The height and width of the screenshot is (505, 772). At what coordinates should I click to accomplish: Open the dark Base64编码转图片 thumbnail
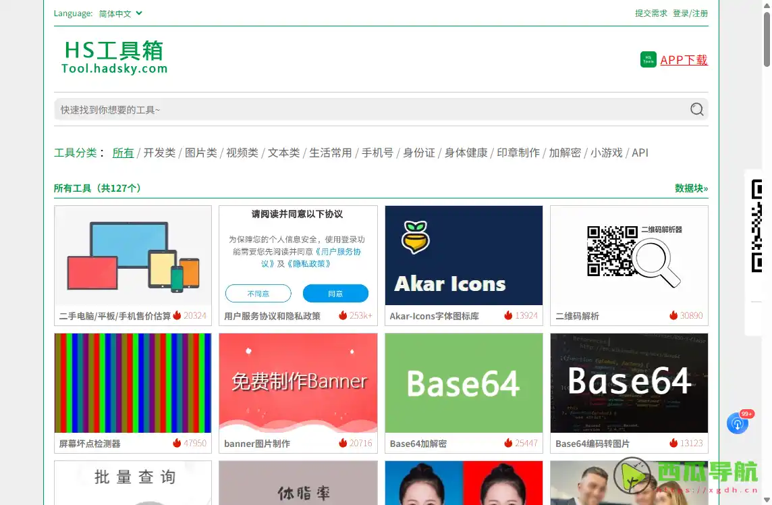pyautogui.click(x=629, y=383)
